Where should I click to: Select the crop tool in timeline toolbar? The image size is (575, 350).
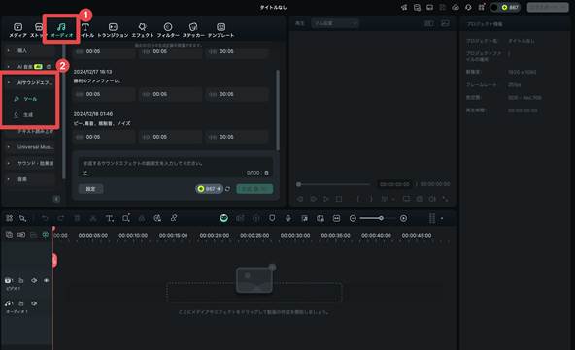[126, 218]
